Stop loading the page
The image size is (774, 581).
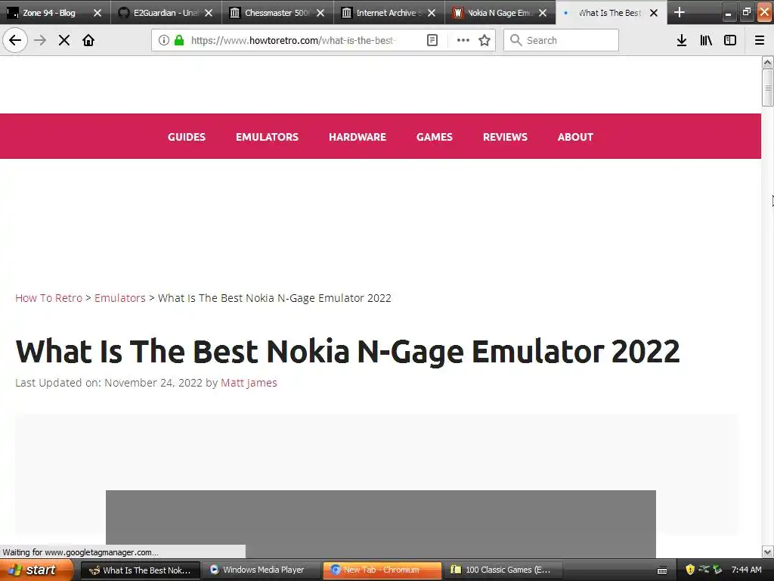coord(64,40)
